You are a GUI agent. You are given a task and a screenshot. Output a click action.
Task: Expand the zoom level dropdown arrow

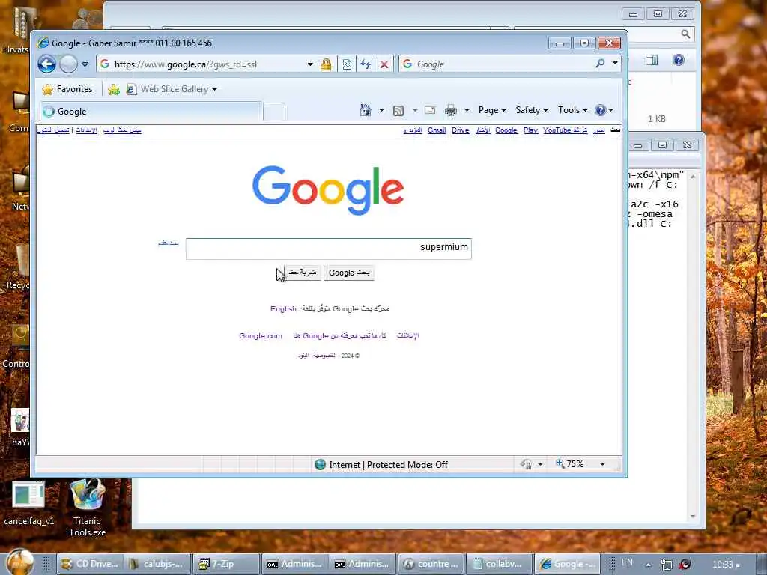(603, 464)
